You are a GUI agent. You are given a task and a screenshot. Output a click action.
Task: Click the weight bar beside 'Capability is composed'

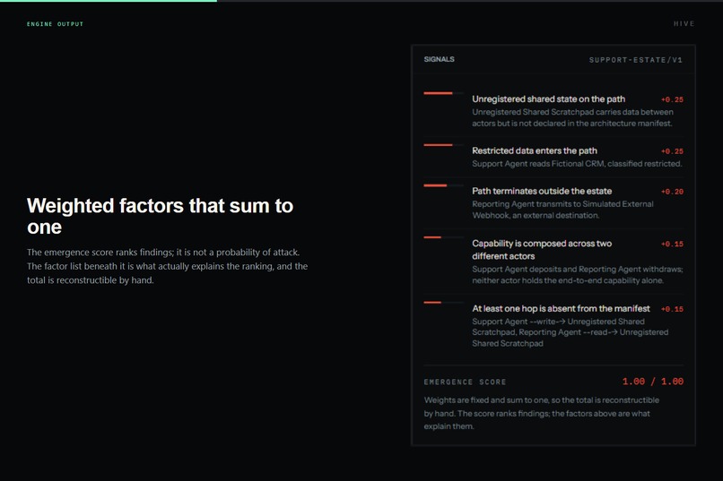443,237
